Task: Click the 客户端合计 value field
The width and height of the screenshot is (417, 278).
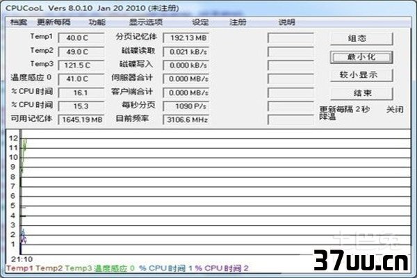Action: [x=186, y=92]
